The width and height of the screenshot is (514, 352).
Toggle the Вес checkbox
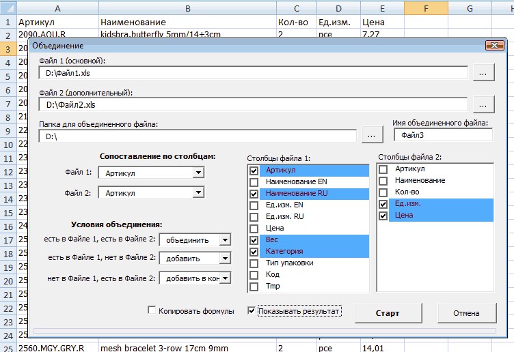click(x=254, y=240)
